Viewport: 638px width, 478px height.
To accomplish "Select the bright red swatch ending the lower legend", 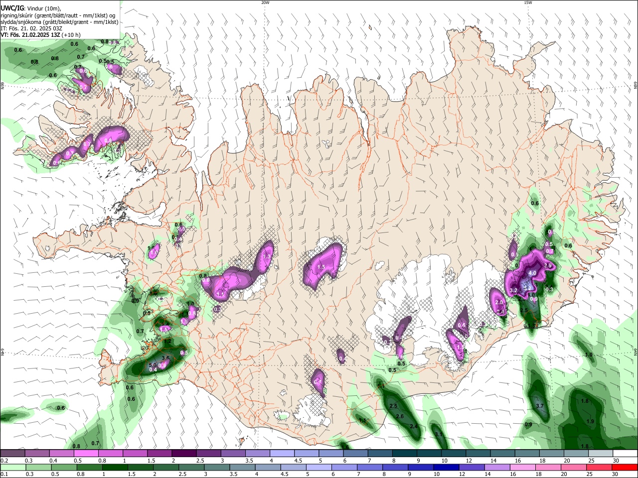I will [625, 468].
